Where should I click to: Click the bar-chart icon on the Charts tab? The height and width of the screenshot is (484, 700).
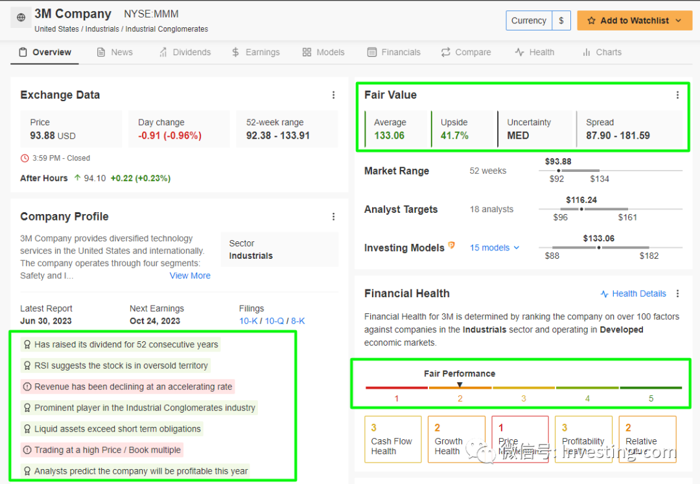point(587,53)
